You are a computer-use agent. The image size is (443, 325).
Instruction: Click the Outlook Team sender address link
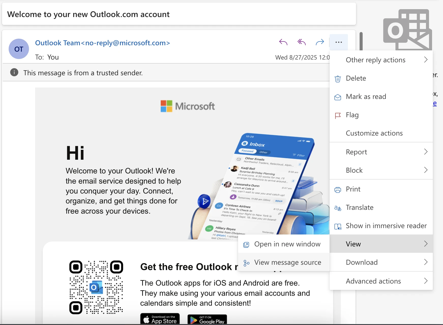click(x=102, y=43)
